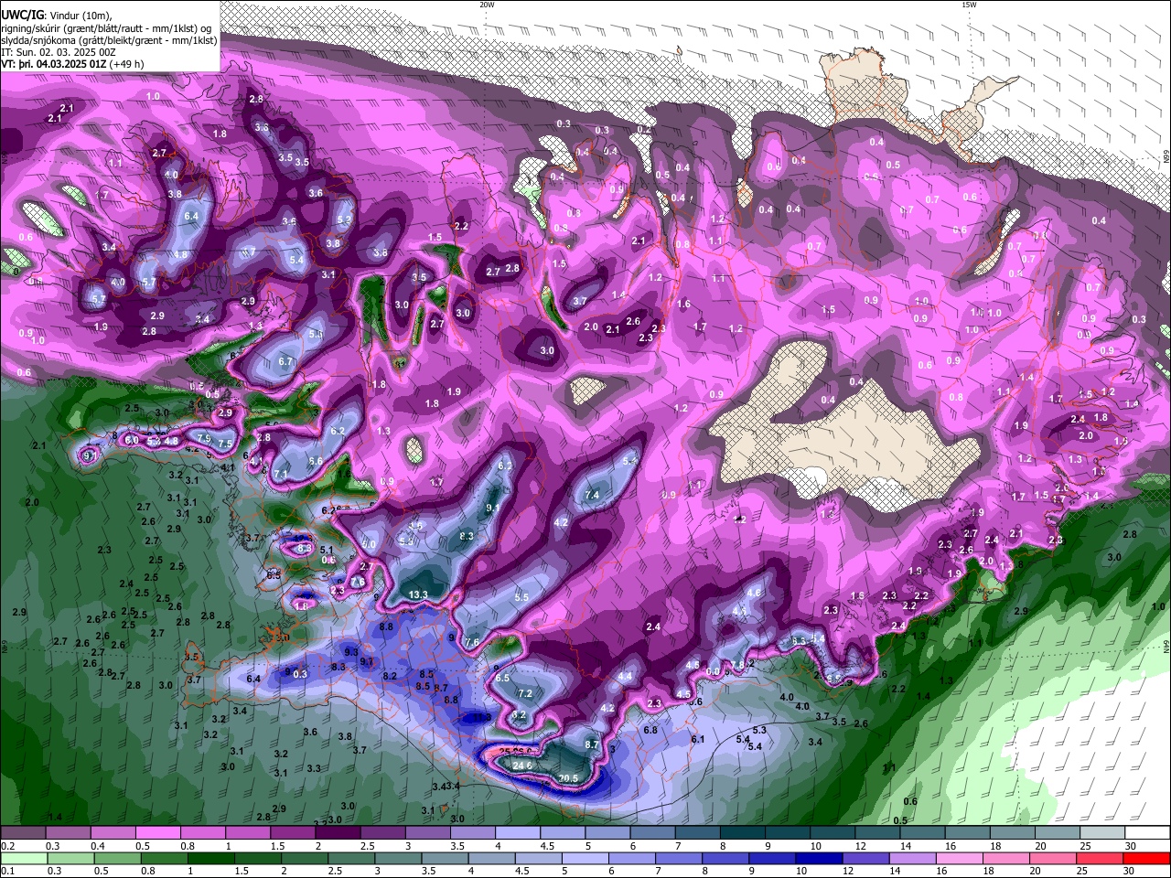
Task: Pick the darkest purple 2 swatch, top legend row
Action: (x=337, y=833)
